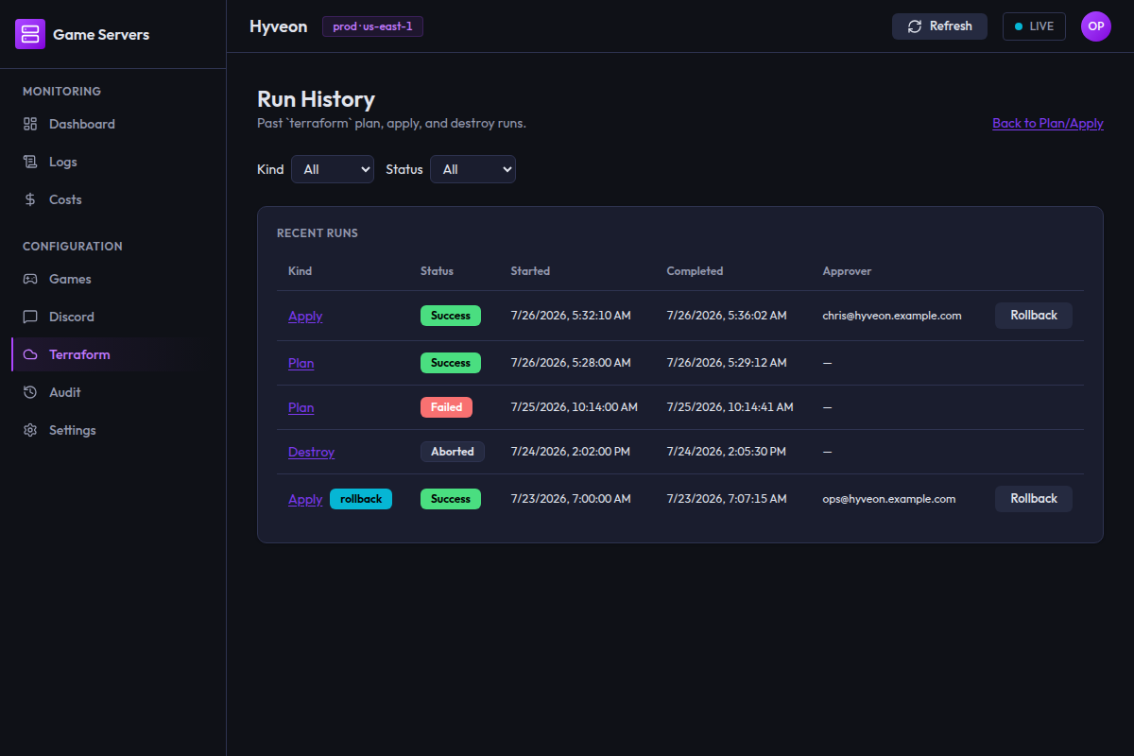Go to Dashboard in sidebar
This screenshot has height=756, width=1134.
pyautogui.click(x=113, y=124)
